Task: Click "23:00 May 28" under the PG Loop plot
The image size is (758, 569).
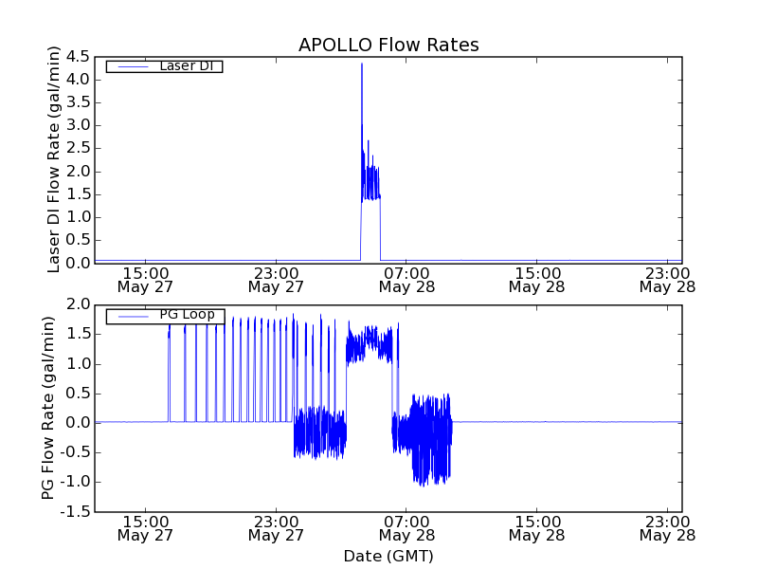Action: tap(667, 529)
